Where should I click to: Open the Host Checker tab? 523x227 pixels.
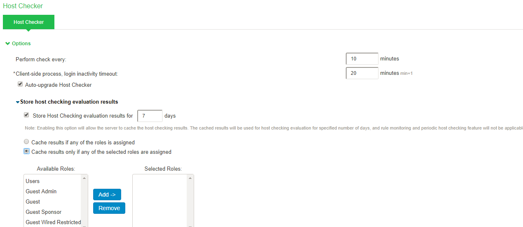click(28, 22)
